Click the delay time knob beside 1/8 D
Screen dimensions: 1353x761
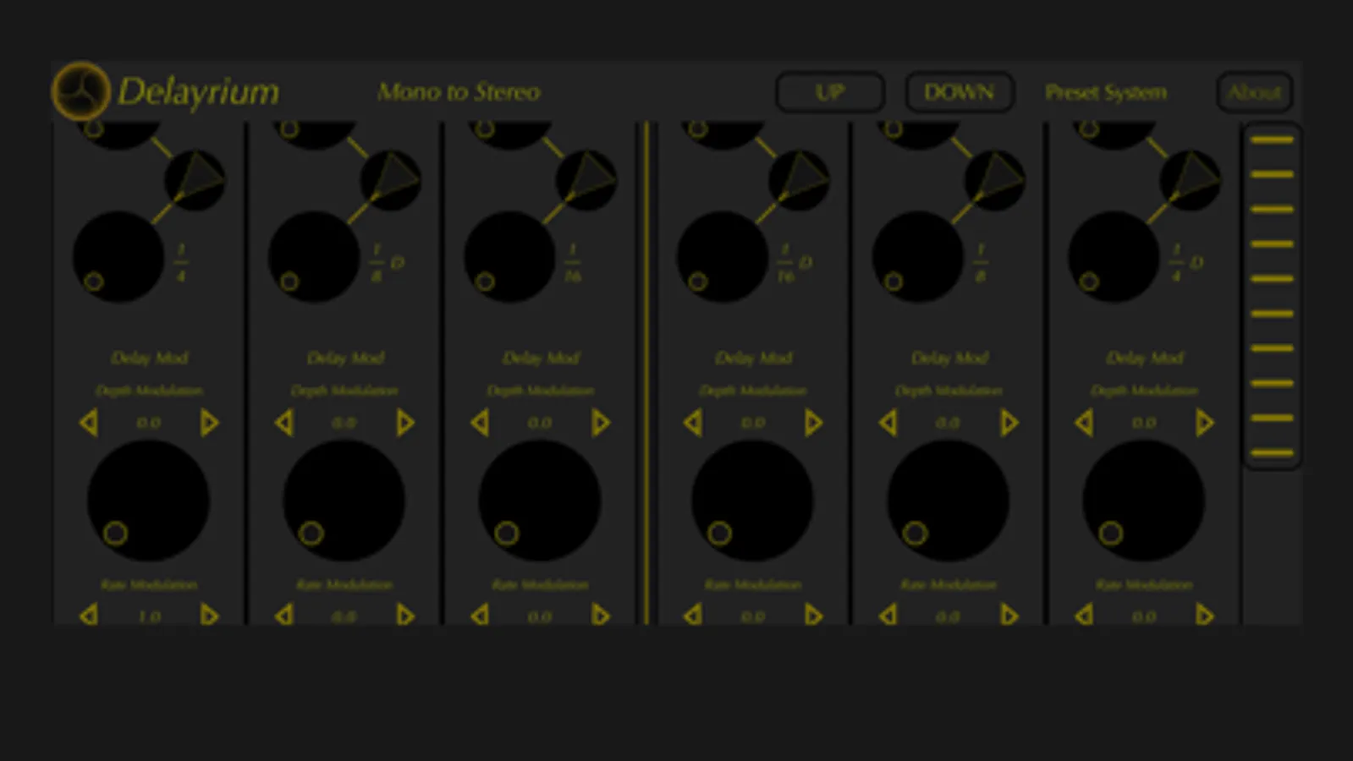[x=314, y=256]
